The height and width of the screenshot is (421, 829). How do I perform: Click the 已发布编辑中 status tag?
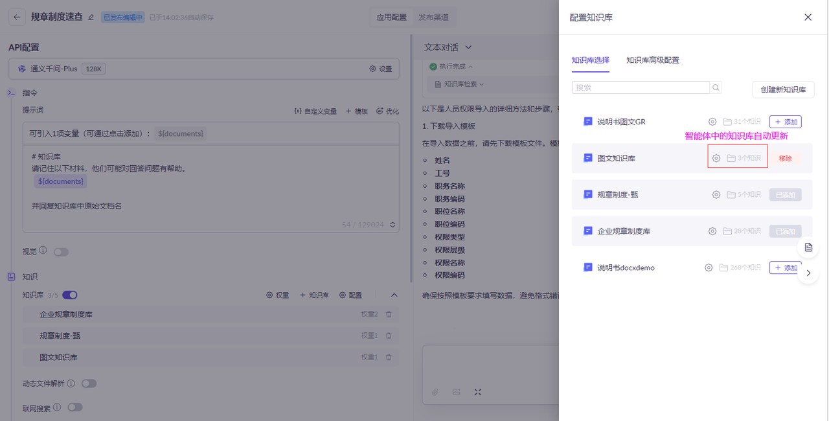click(122, 17)
